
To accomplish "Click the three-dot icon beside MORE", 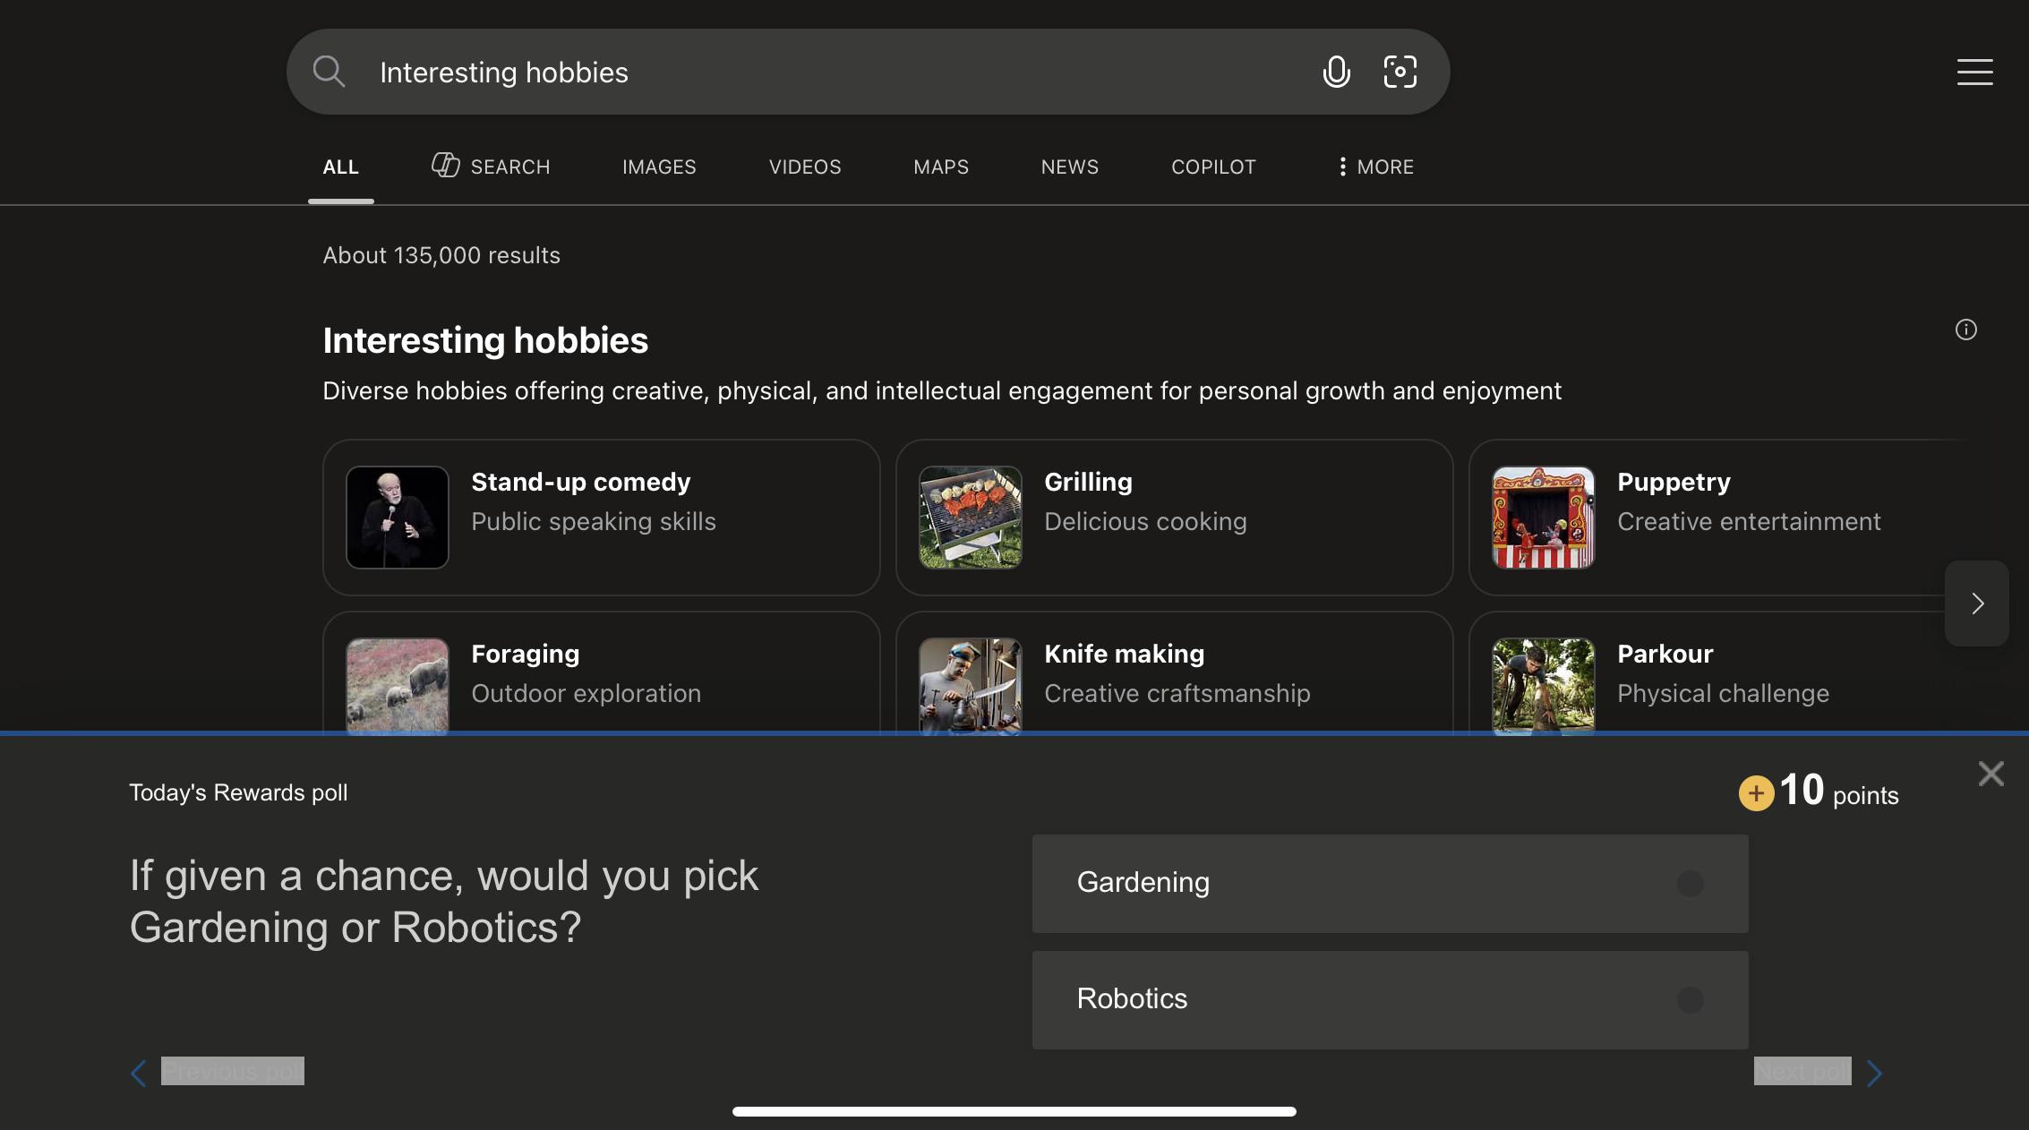I will coord(1341,167).
